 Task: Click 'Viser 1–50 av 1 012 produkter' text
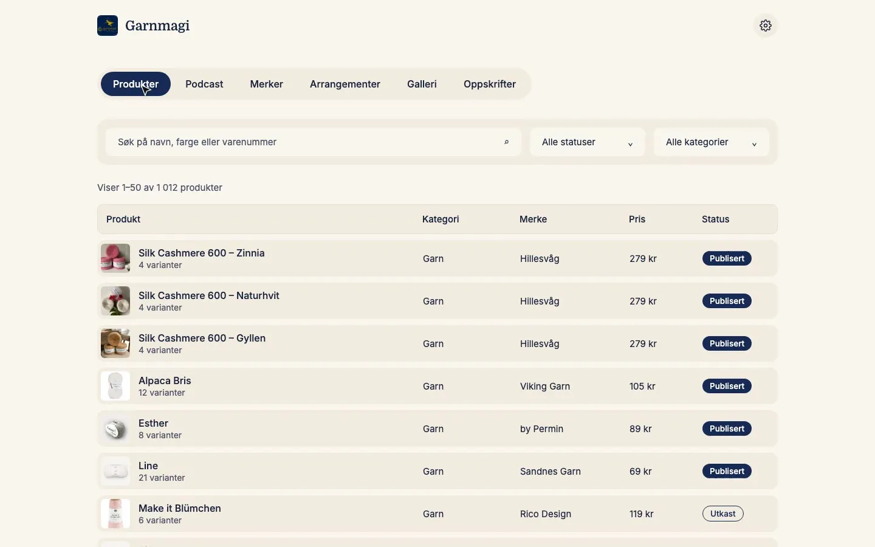[x=160, y=188]
